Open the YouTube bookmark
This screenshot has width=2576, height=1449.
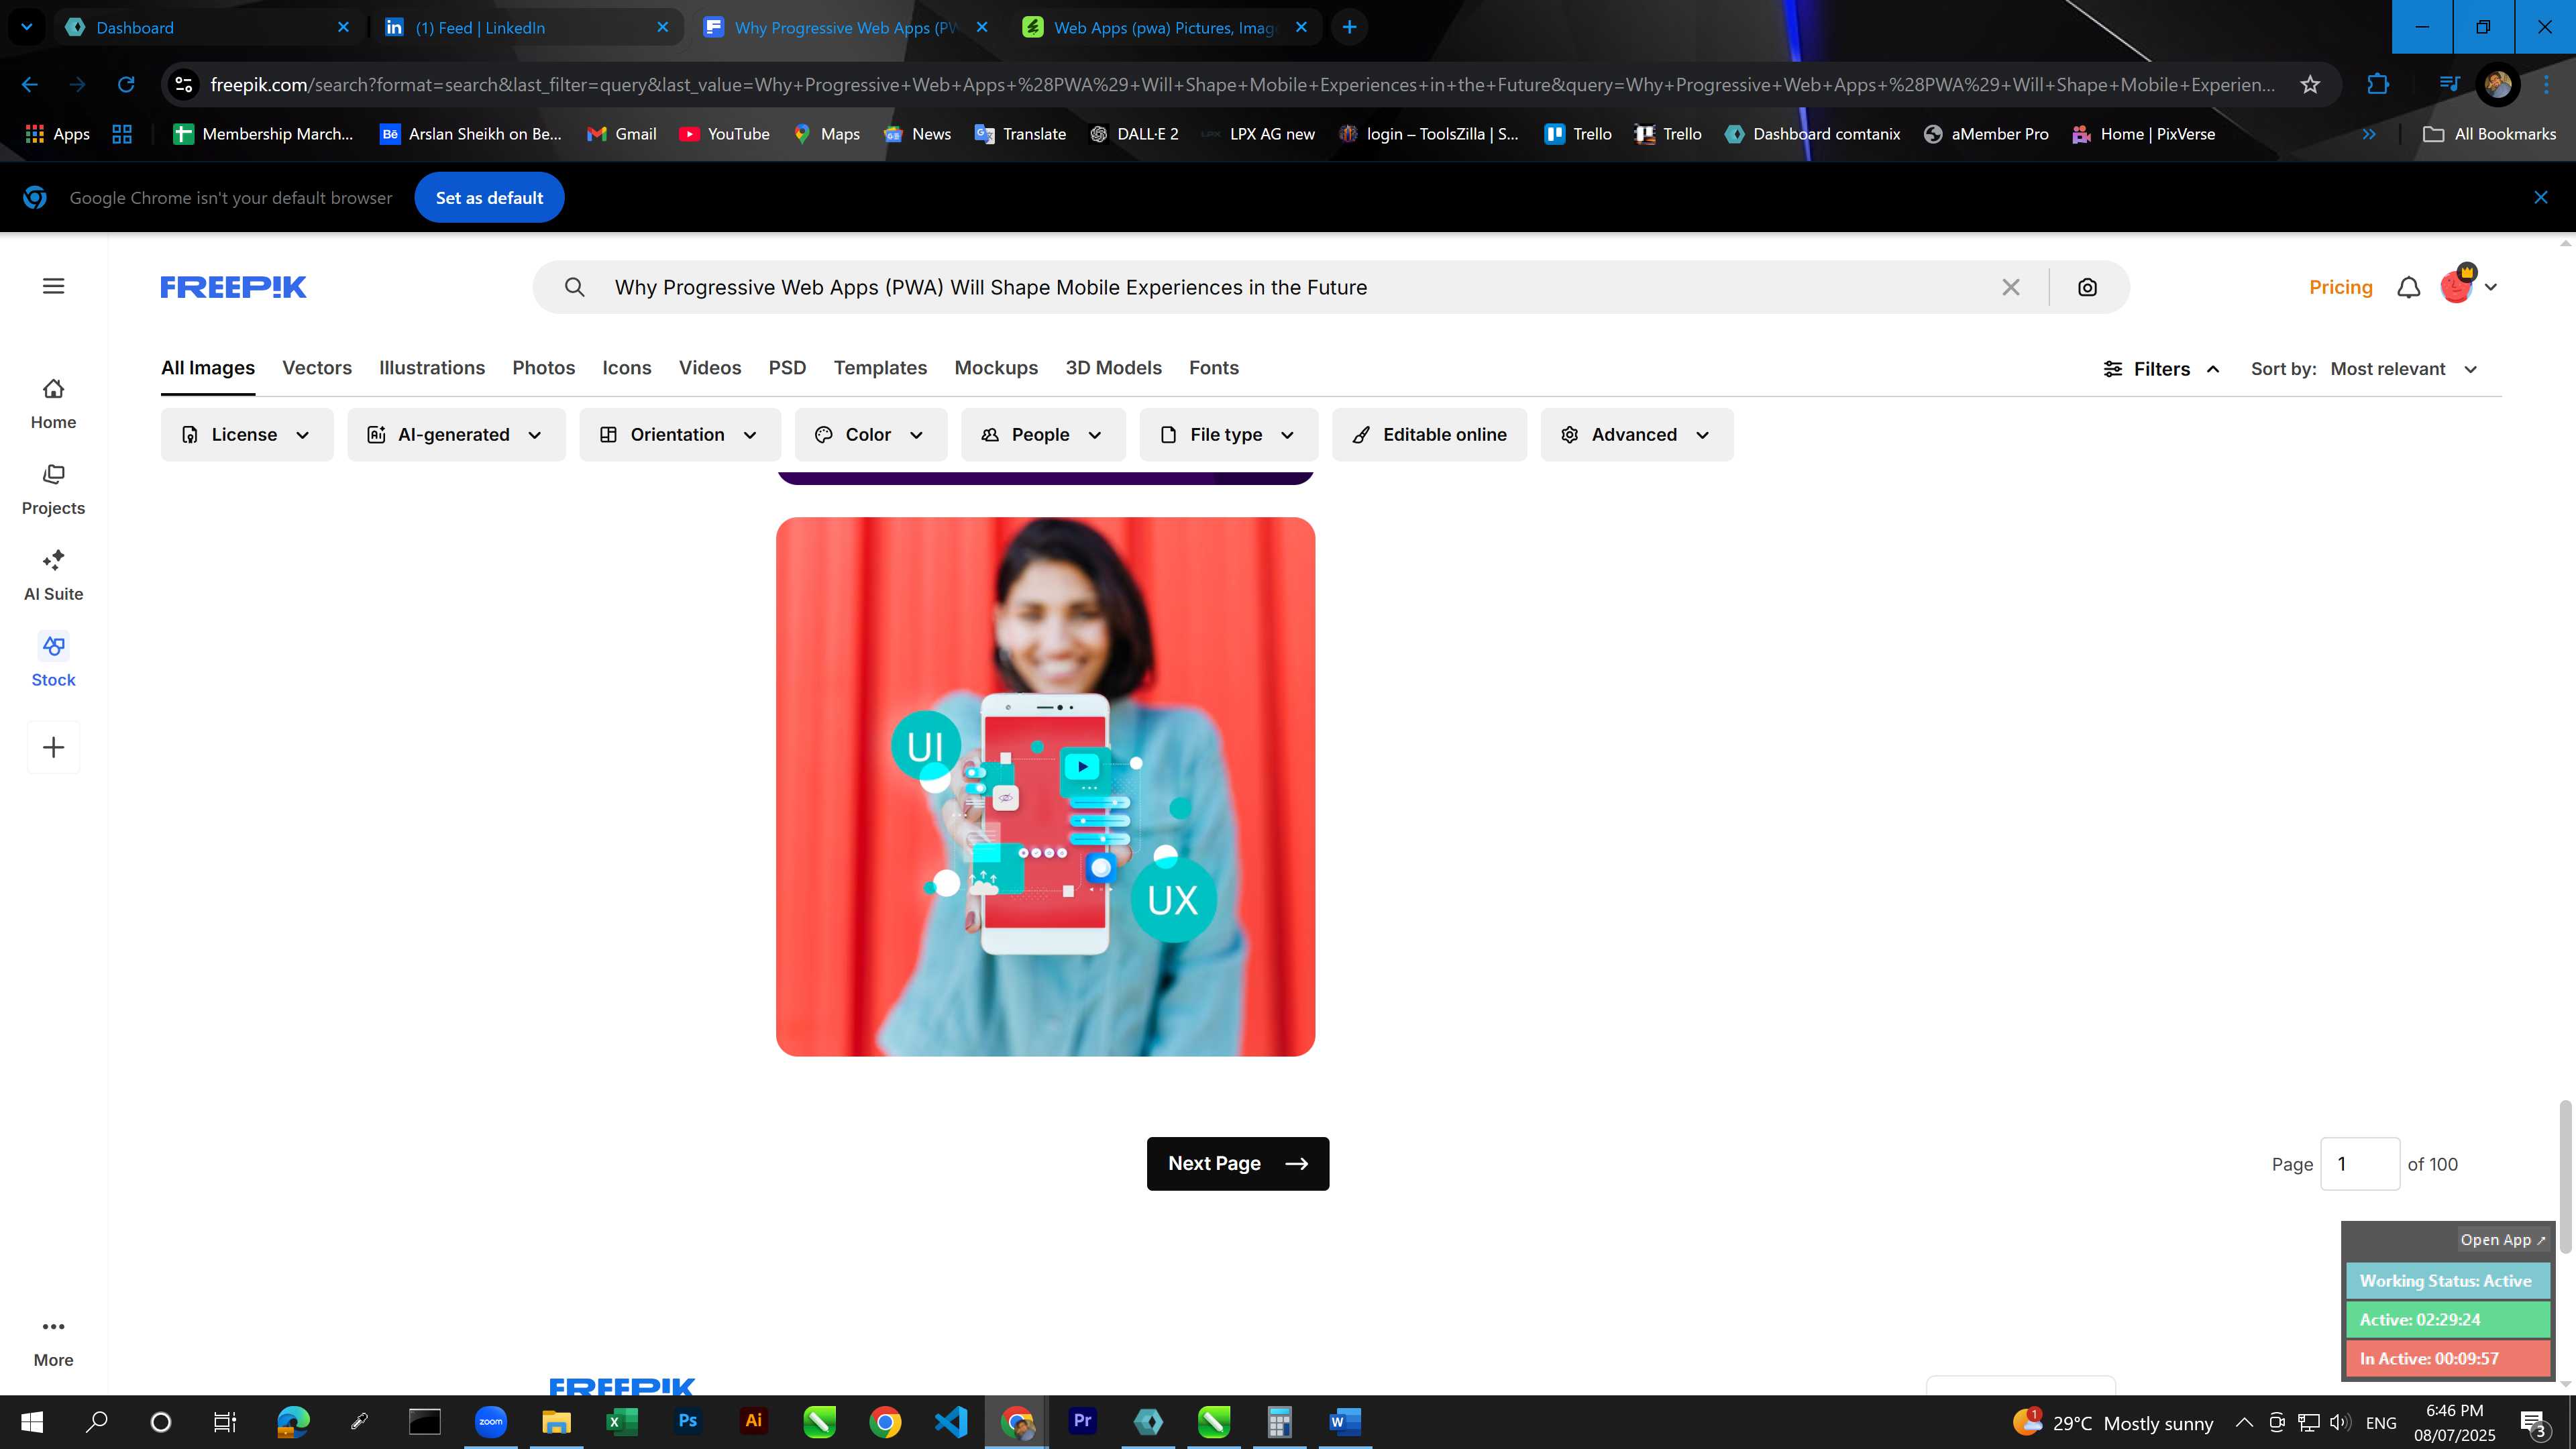point(725,135)
